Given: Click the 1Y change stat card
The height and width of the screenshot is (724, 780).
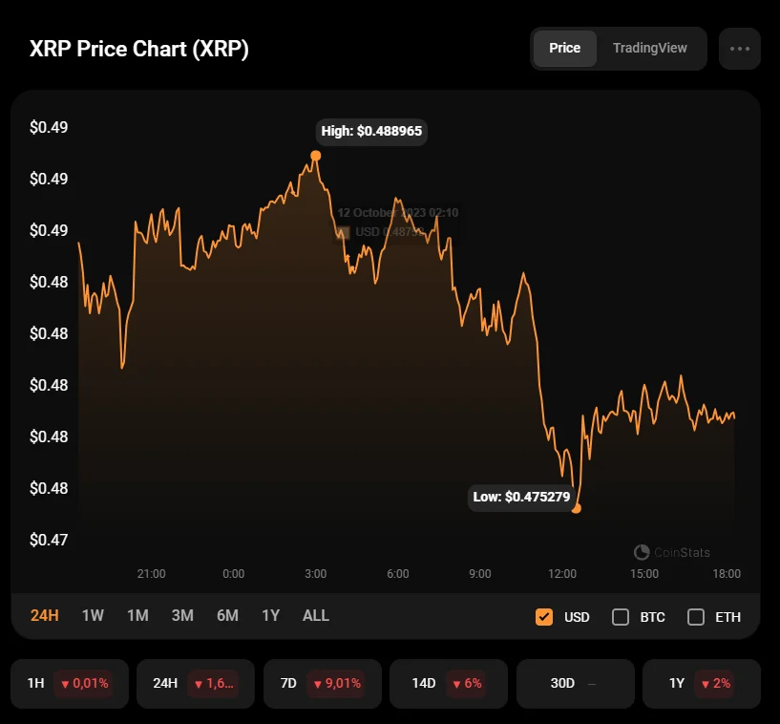Looking at the screenshot, I should coord(701,683).
